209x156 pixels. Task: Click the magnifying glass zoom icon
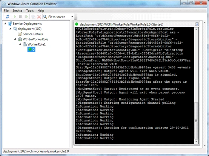(45, 17)
